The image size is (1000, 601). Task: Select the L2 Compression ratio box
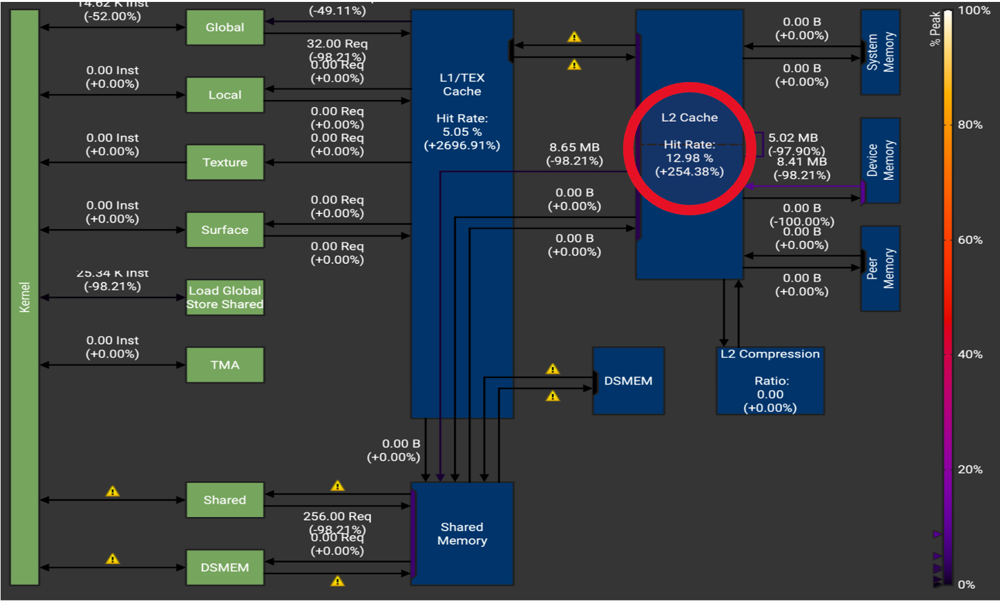[x=769, y=381]
